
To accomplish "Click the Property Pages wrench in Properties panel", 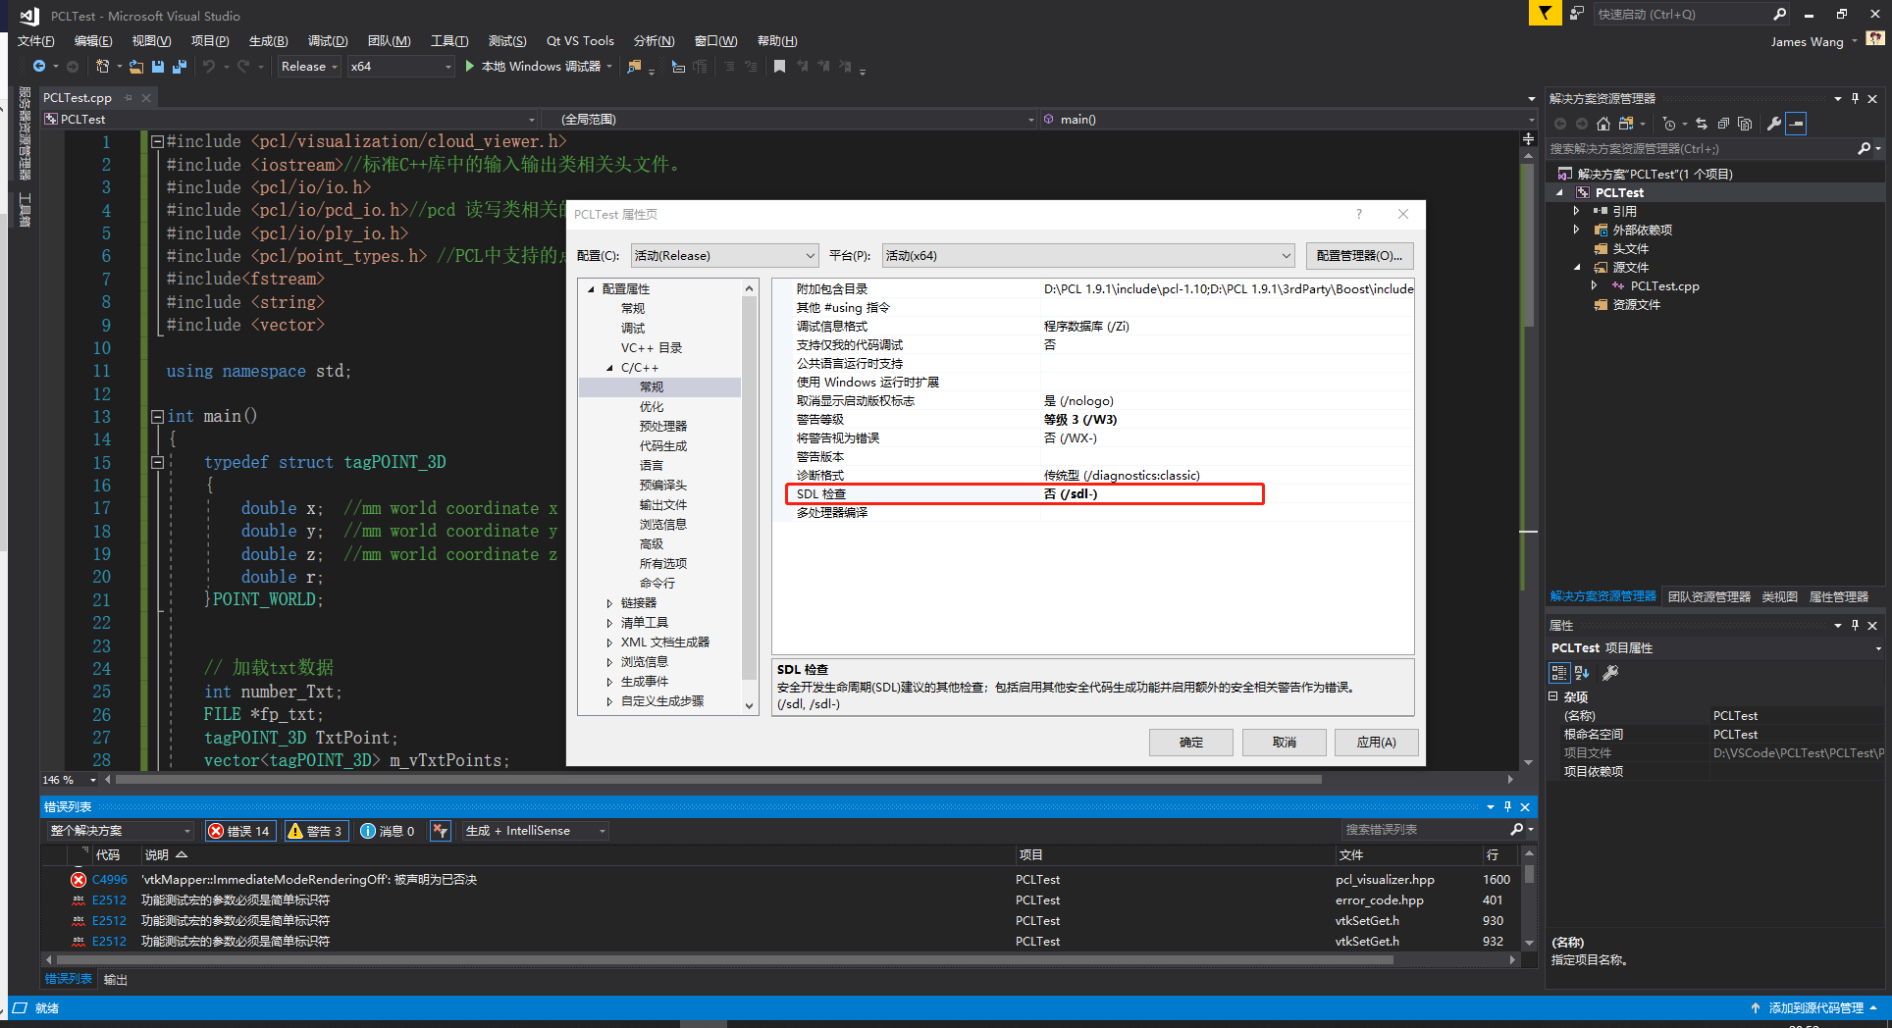I will [x=1610, y=673].
